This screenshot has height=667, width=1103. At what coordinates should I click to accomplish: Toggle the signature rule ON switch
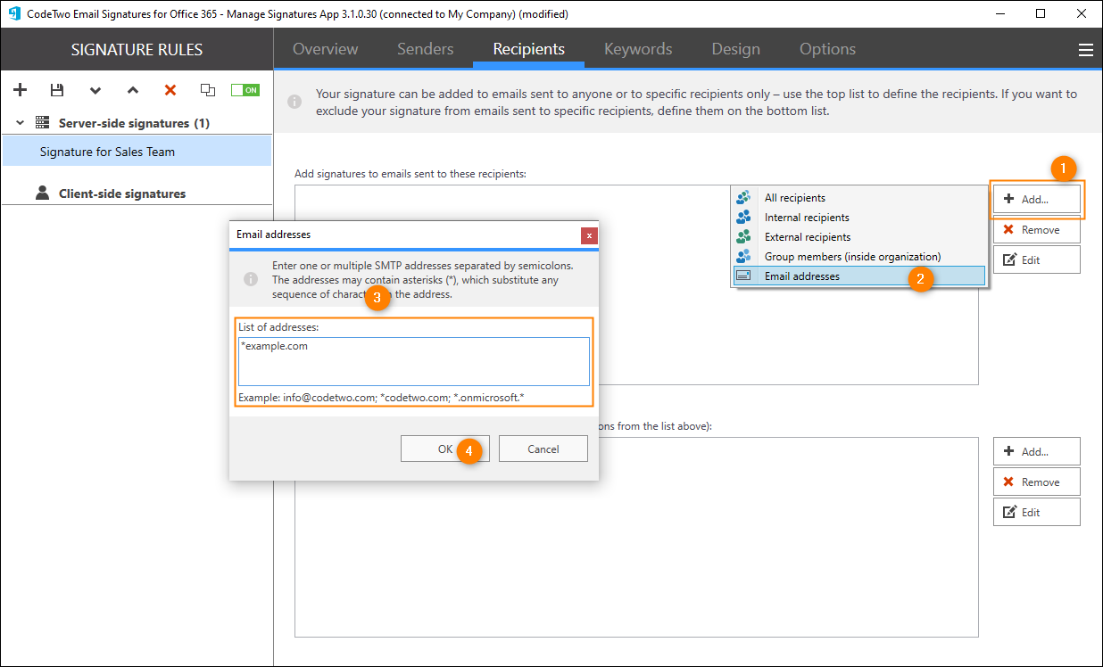tap(245, 90)
